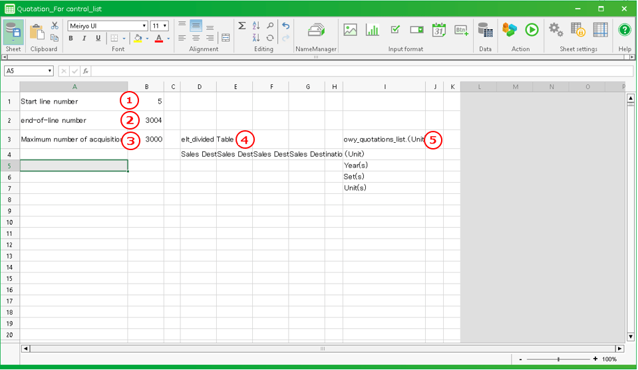Insert a calendar date input
This screenshot has width=638, height=370.
(439, 30)
